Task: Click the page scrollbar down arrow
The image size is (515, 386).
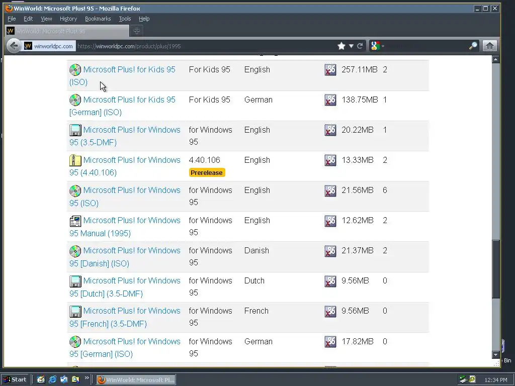Action: [495, 355]
